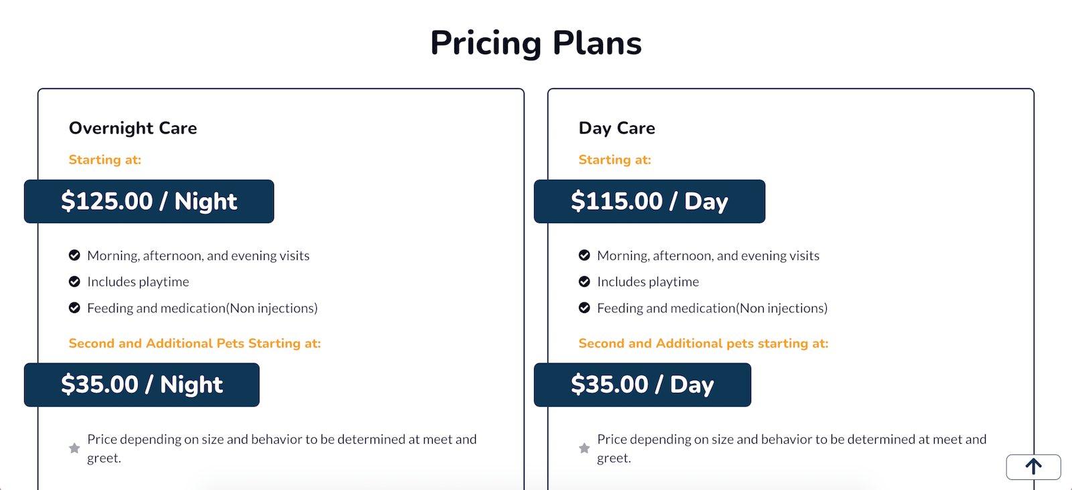Click the checkmark beside Day Care feeding and medication

click(584, 307)
